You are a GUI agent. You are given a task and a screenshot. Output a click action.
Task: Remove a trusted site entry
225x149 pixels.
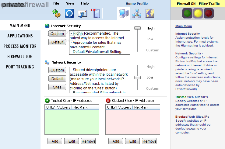click(x=88, y=141)
